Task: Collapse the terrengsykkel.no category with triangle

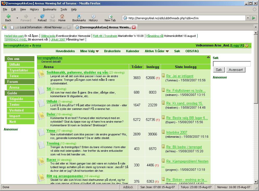Action: tap(208, 57)
